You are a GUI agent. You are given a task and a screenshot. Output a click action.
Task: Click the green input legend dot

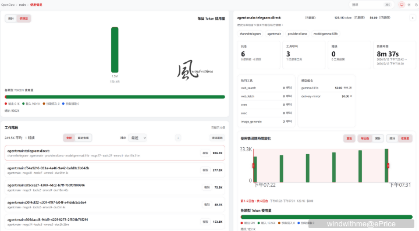[23, 104]
